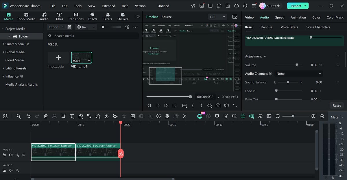The height and width of the screenshot is (180, 347).
Task: Lock the Video 1 track
Action: click(x=4, y=155)
